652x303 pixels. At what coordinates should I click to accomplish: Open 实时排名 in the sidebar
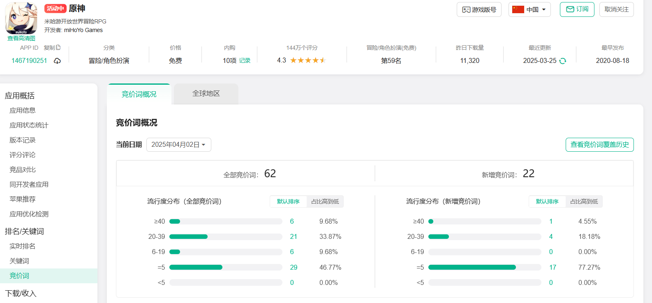(x=23, y=246)
